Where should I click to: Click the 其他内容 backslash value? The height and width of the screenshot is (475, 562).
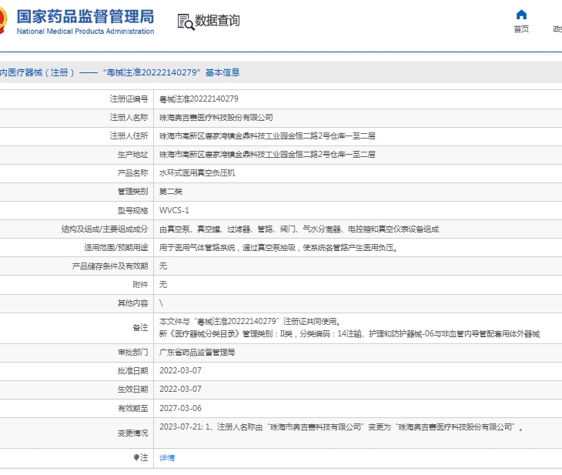(161, 303)
